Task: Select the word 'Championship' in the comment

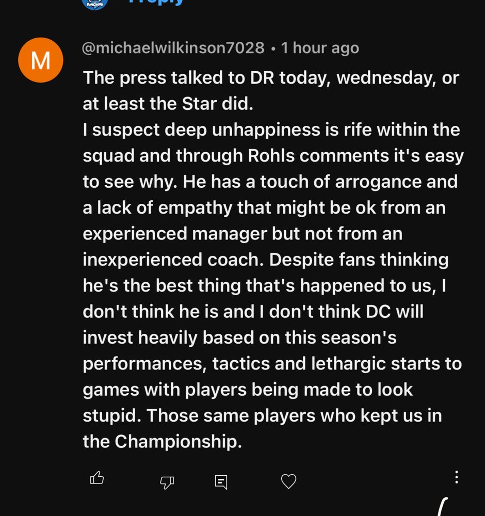Action: click(178, 441)
